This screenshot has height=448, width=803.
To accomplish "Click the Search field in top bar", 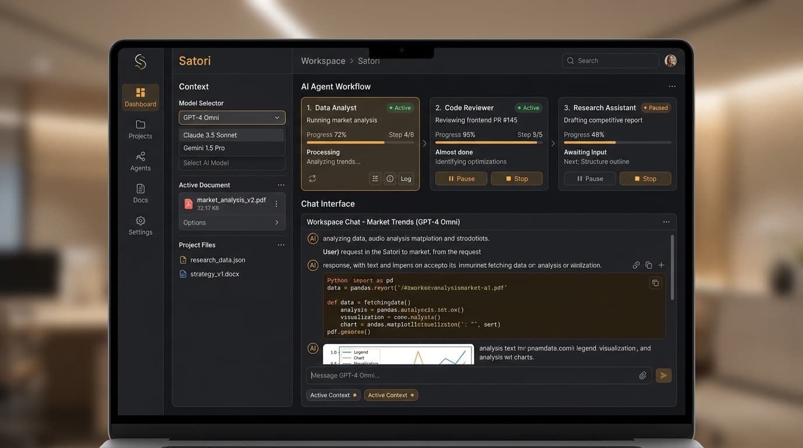I will [x=610, y=61].
